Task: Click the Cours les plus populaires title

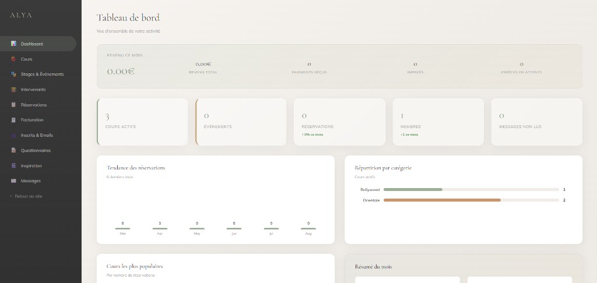Action: pos(135,266)
